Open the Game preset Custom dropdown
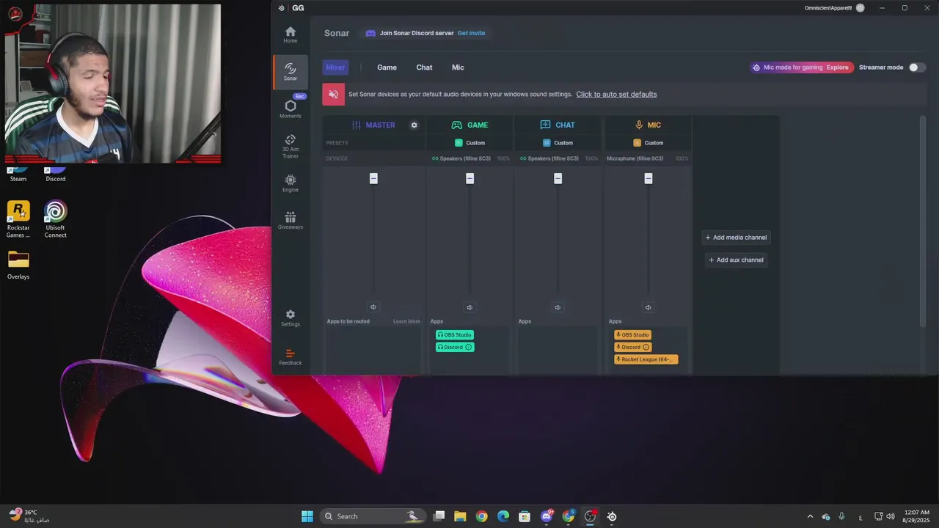This screenshot has width=939, height=528. tap(469, 143)
